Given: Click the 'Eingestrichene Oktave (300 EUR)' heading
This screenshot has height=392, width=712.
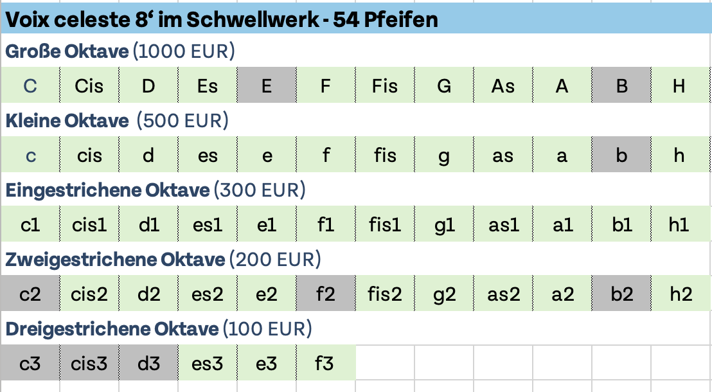Looking at the screenshot, I should (156, 190).
